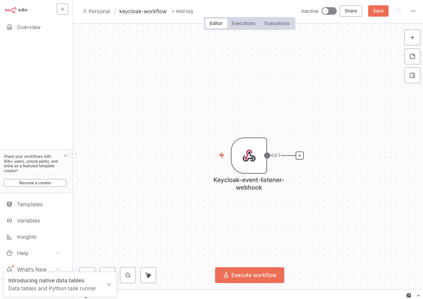This screenshot has height=299, width=423.
Task: Switch to the Executions tab
Action: (x=243, y=23)
